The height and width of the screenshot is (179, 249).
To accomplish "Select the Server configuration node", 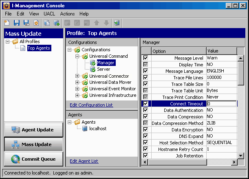I will click(x=103, y=69).
